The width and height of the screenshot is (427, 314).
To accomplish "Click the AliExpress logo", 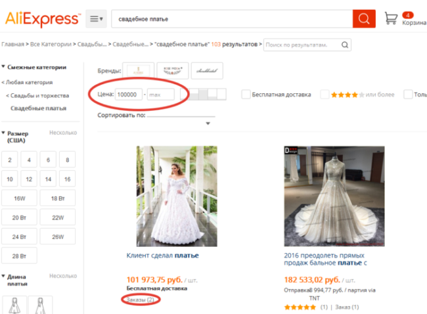I will [x=43, y=19].
